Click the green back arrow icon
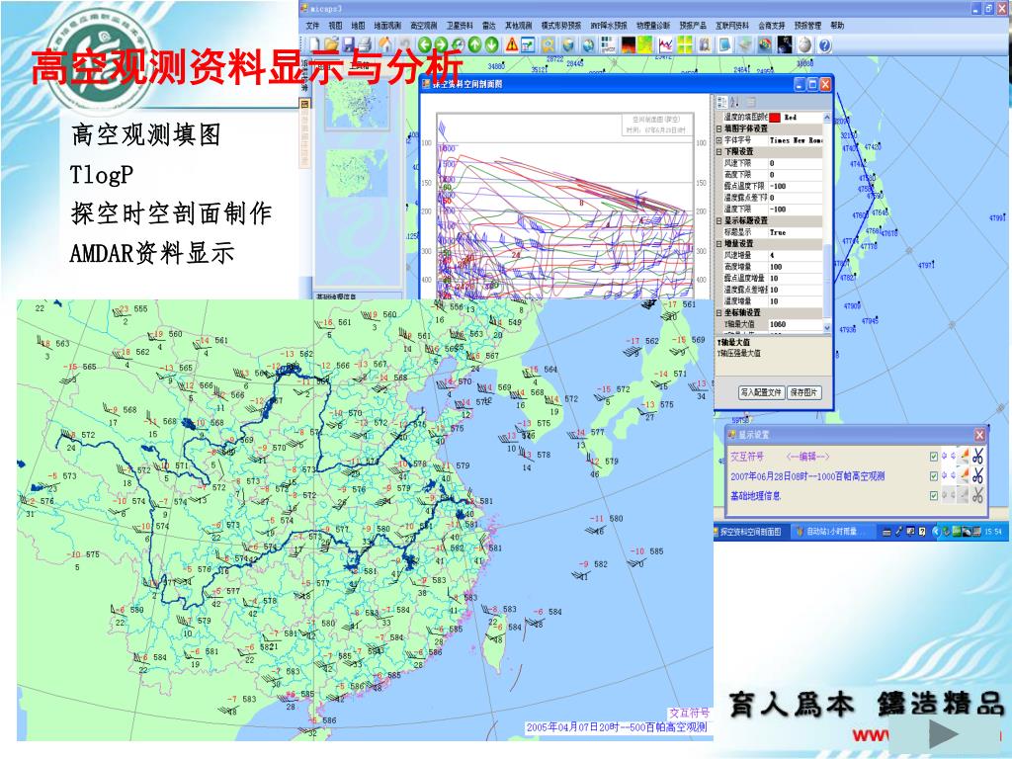Viewport: 1012px width, 759px height. tap(424, 44)
